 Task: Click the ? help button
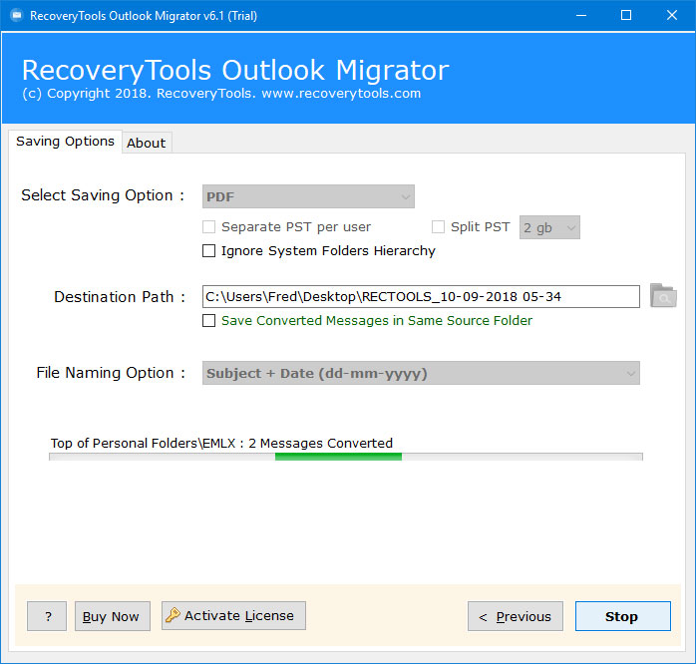(x=47, y=616)
